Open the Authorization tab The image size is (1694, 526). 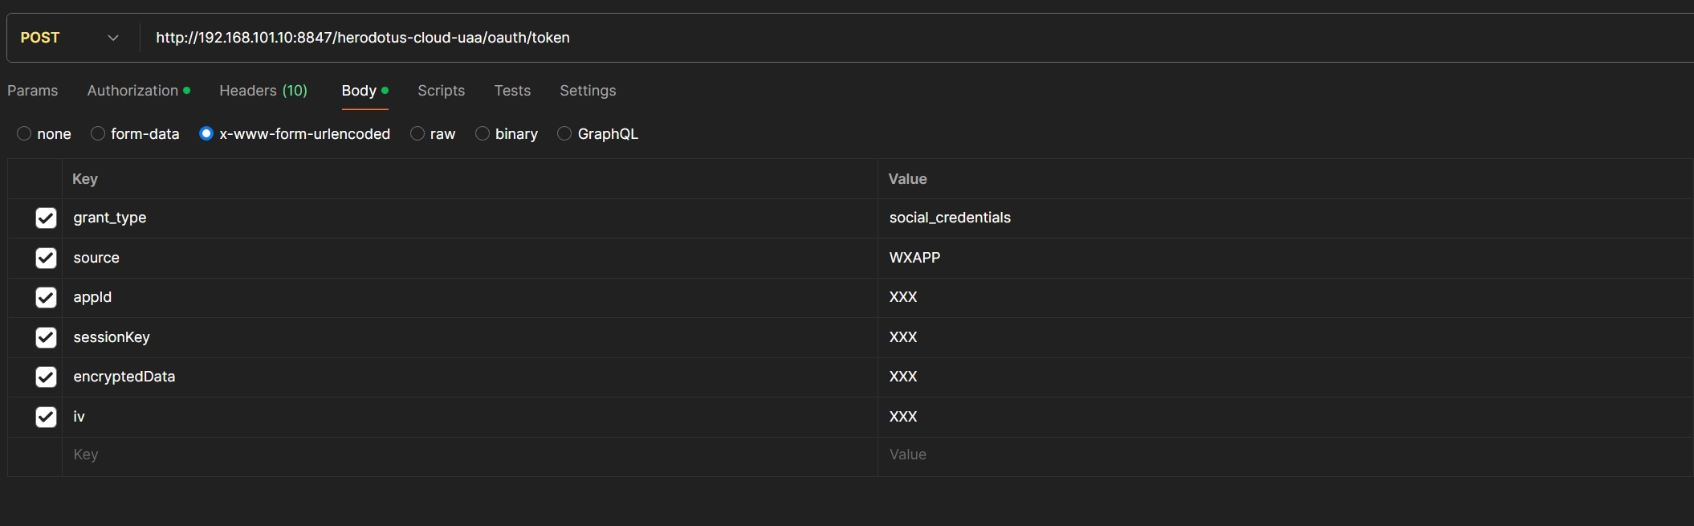(133, 91)
